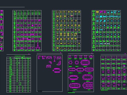
Task: Select the round yellow basin with inner circle
Action: 57,25
